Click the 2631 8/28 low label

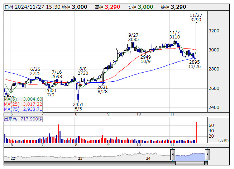point(102,90)
